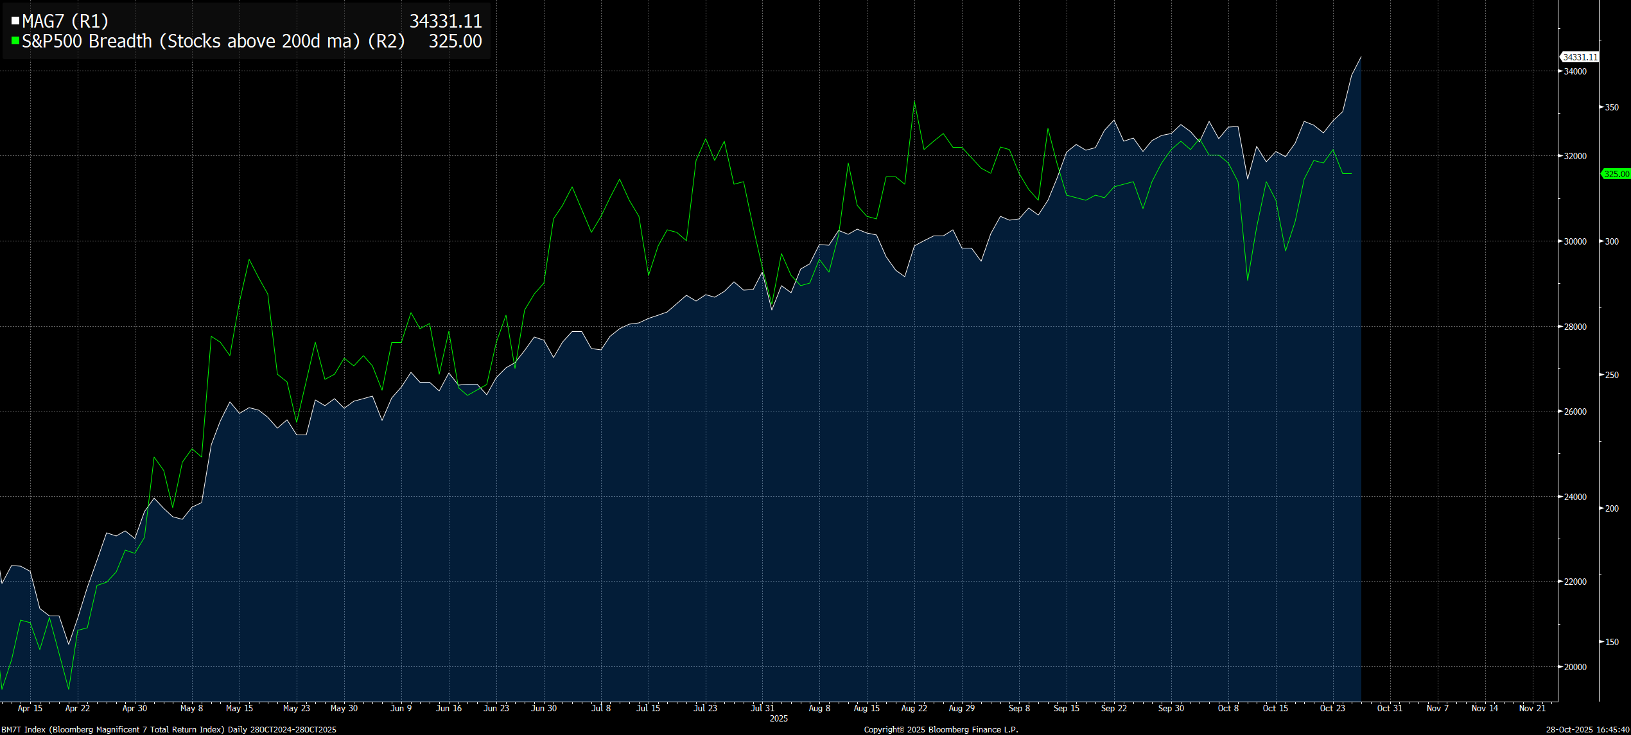Select the Jul 31 date marker
Image resolution: width=1631 pixels, height=735 pixels.
click(x=762, y=708)
